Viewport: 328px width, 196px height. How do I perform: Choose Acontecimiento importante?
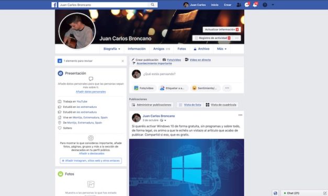pyautogui.click(x=152, y=64)
